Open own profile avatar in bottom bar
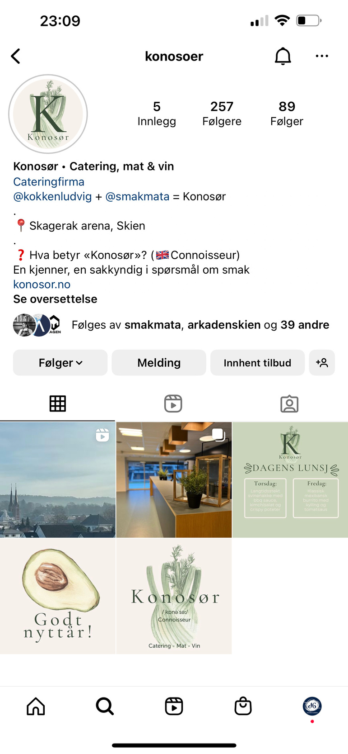The width and height of the screenshot is (348, 754). (312, 706)
